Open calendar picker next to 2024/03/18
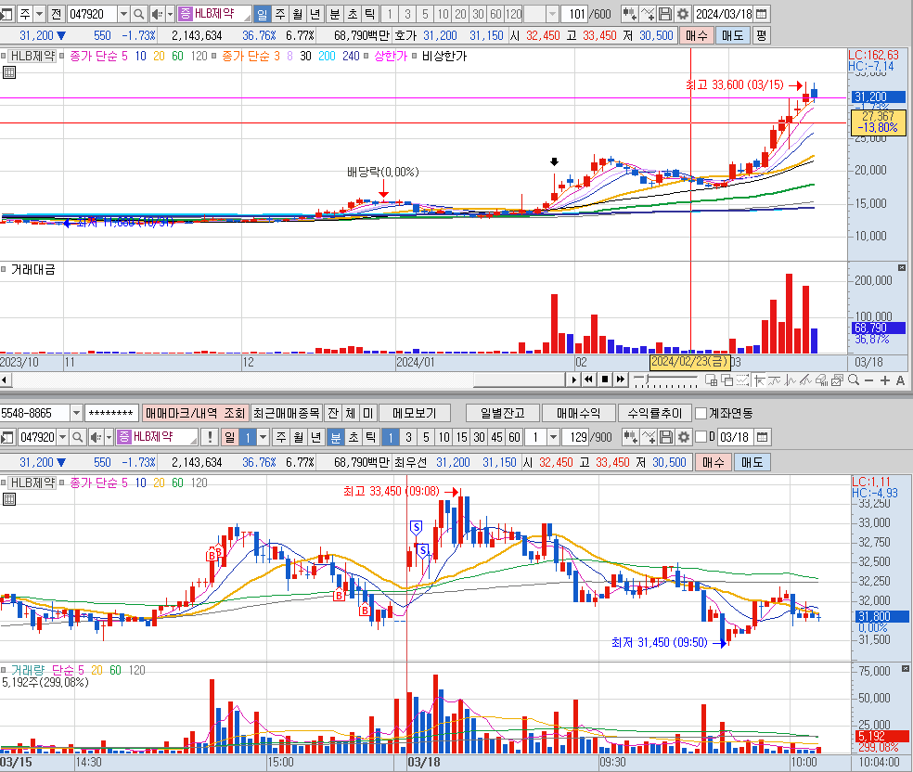This screenshot has width=913, height=772. pyautogui.click(x=761, y=14)
